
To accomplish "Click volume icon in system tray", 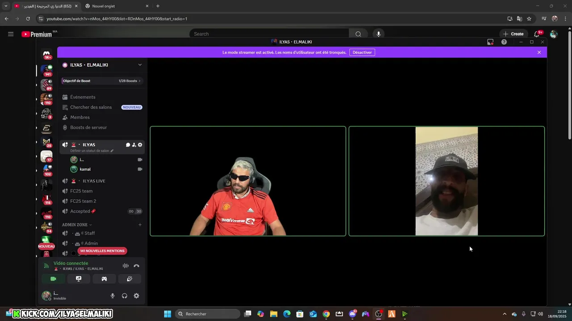I will click(x=540, y=314).
